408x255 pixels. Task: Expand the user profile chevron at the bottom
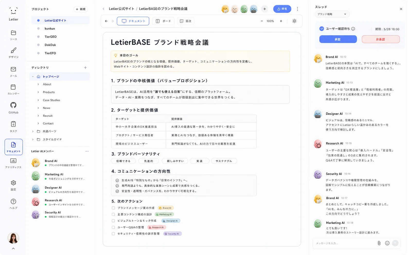pos(13,249)
